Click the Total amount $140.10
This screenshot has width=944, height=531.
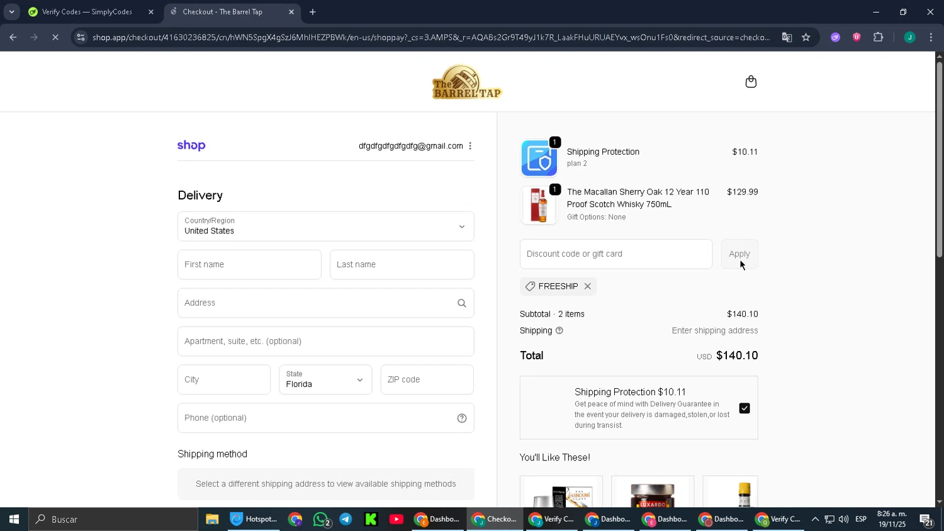737,355
